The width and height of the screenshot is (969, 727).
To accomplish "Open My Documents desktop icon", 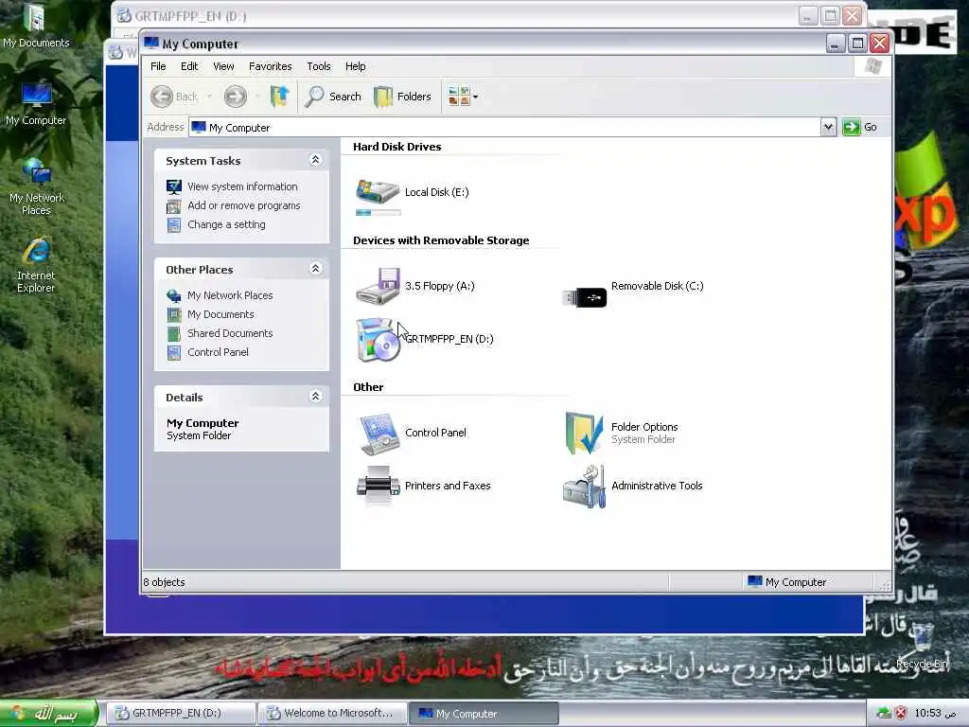I will click(x=35, y=26).
